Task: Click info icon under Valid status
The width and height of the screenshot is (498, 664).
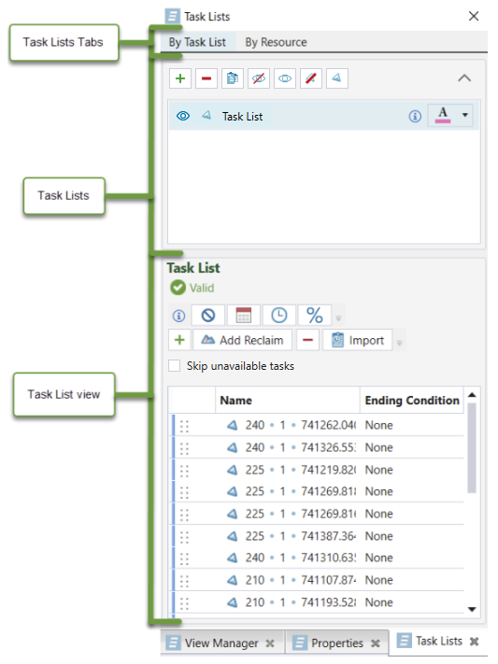Action: [x=178, y=316]
